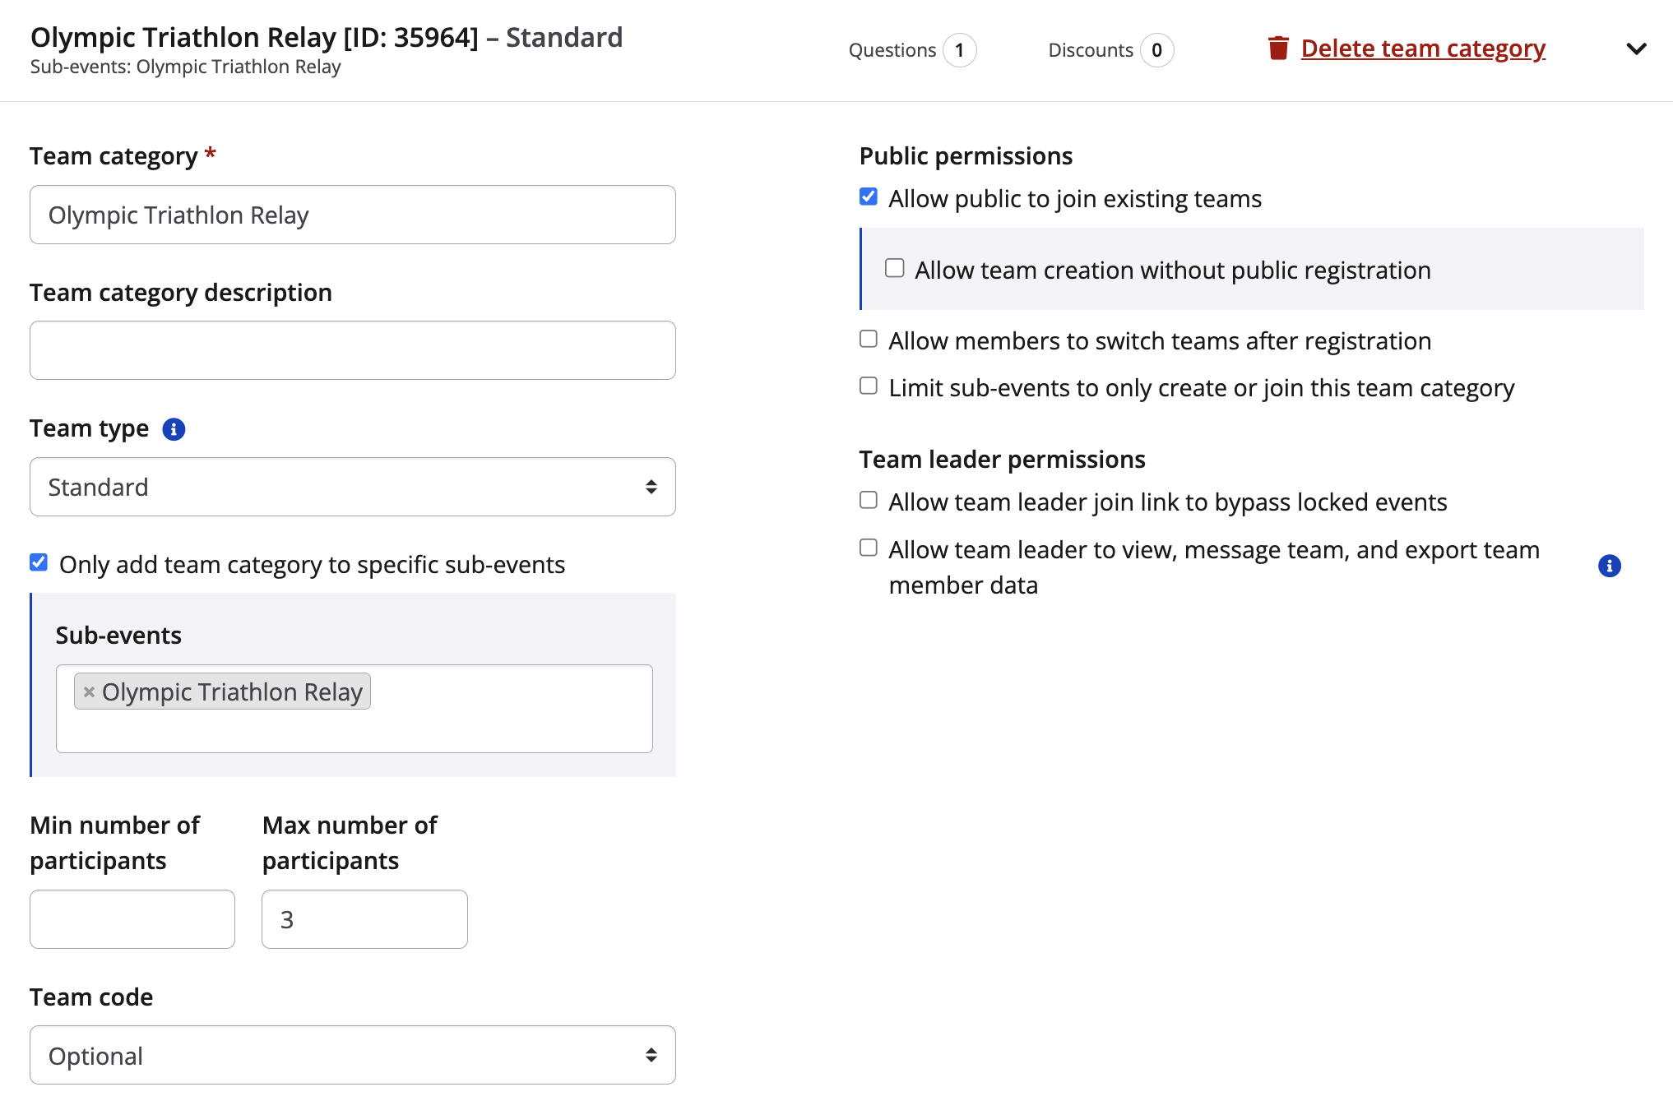Open the Questions tab
This screenshot has height=1110, width=1673.
(x=911, y=50)
